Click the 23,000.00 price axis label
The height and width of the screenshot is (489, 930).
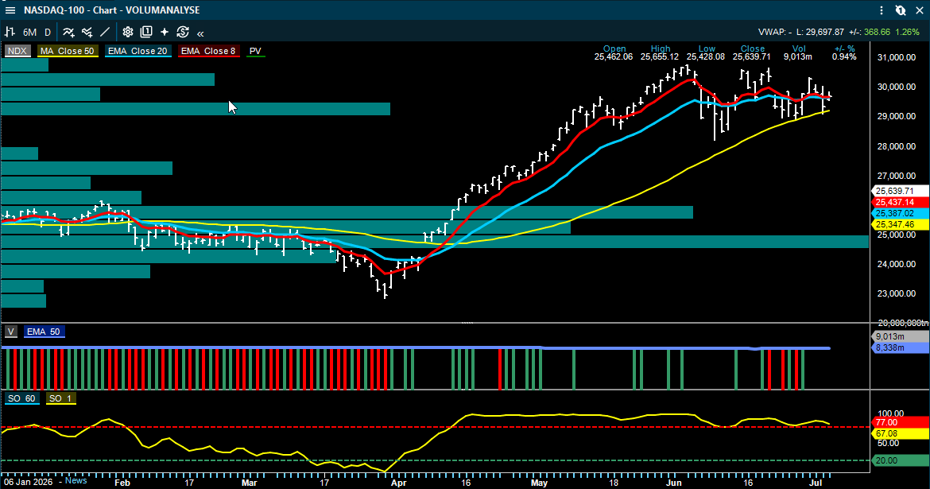(x=896, y=293)
